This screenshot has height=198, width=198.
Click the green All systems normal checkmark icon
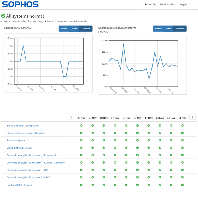pyautogui.click(x=3, y=16)
